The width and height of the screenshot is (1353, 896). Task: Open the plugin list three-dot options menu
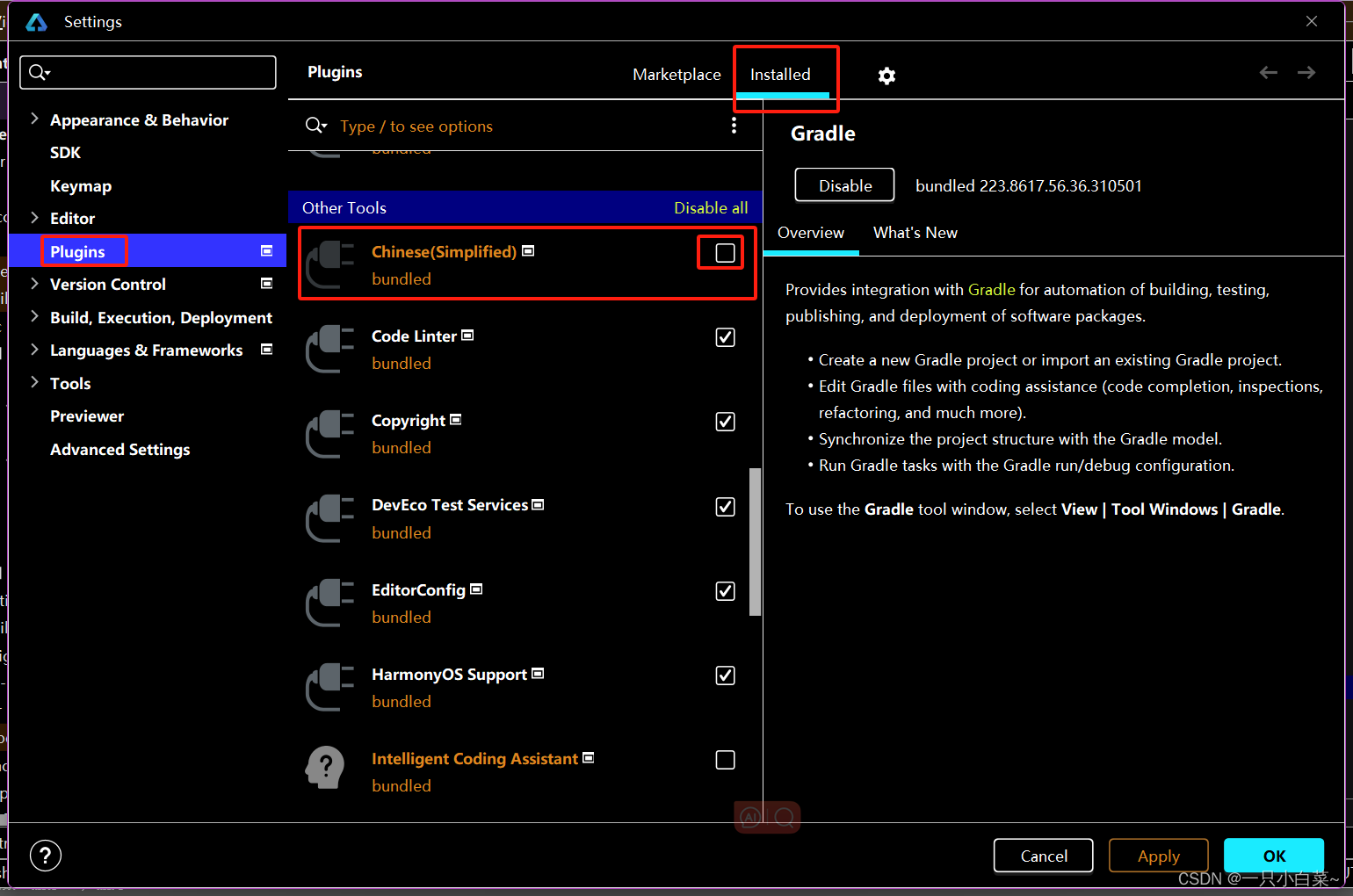tap(734, 126)
